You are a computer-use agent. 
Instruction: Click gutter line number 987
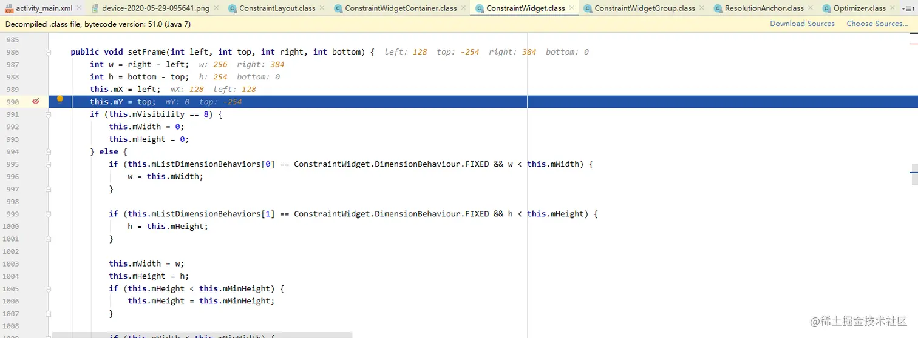(x=12, y=64)
